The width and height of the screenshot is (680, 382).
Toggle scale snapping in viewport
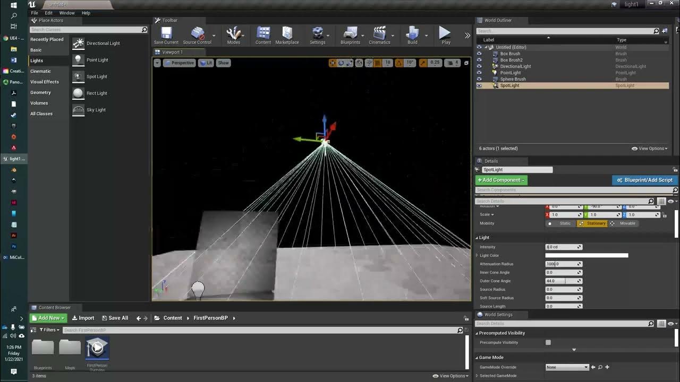[x=423, y=63]
